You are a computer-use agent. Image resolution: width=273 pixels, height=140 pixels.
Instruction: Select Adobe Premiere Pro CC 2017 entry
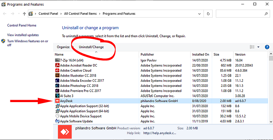(81, 91)
